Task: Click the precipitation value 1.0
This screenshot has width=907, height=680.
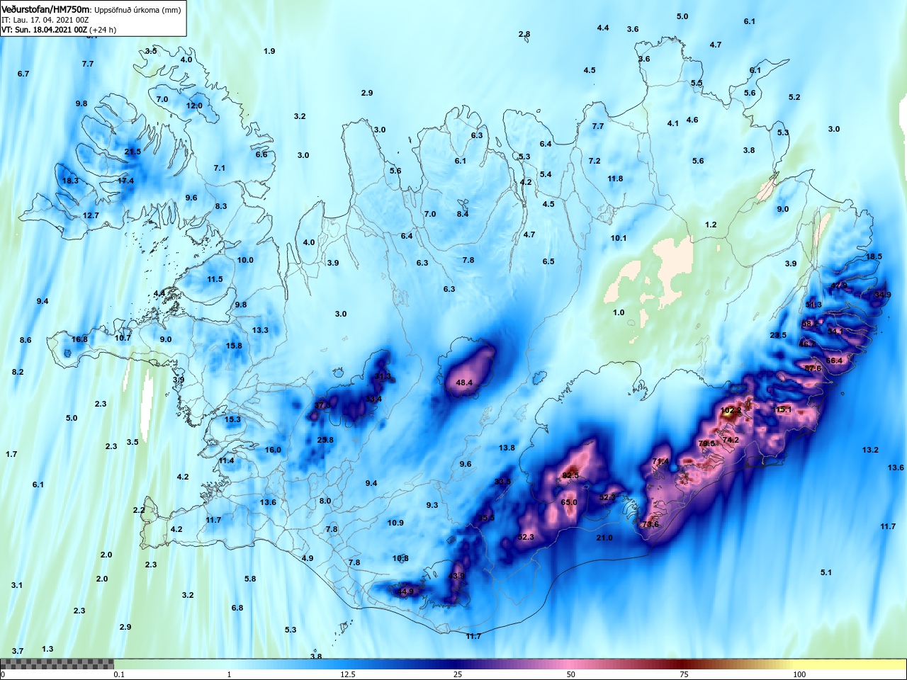Action: pos(619,312)
